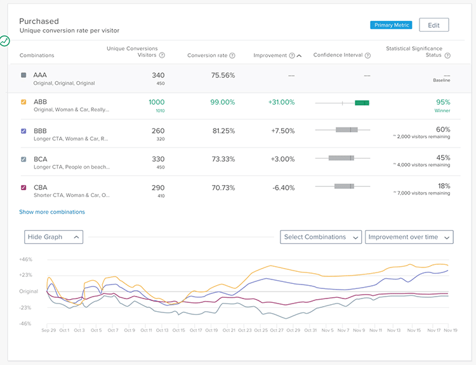This screenshot has height=365, width=476.
Task: Click the Combinations column header
Action: [37, 56]
